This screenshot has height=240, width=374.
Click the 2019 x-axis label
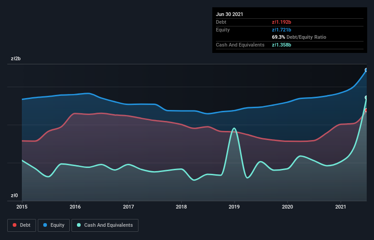click(234, 207)
